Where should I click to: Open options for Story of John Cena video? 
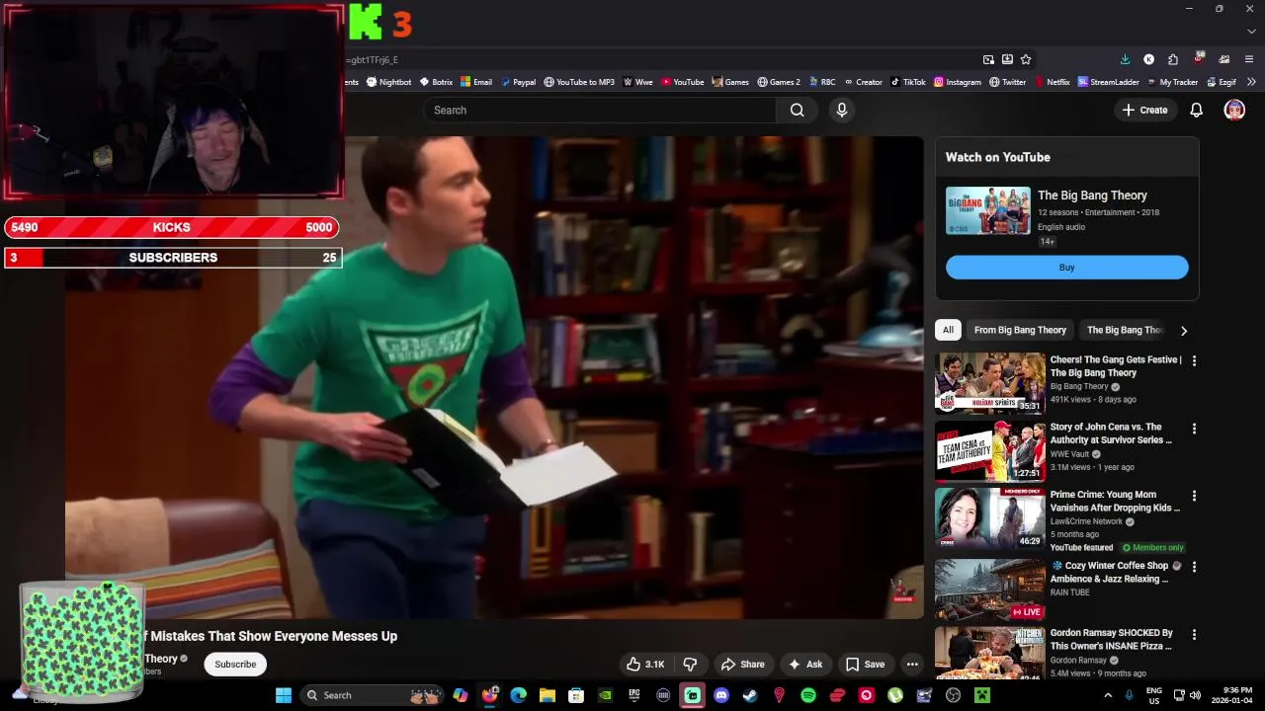tap(1194, 429)
